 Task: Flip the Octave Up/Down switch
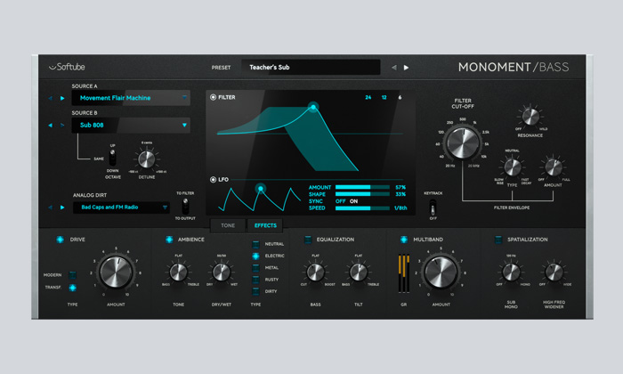click(112, 158)
